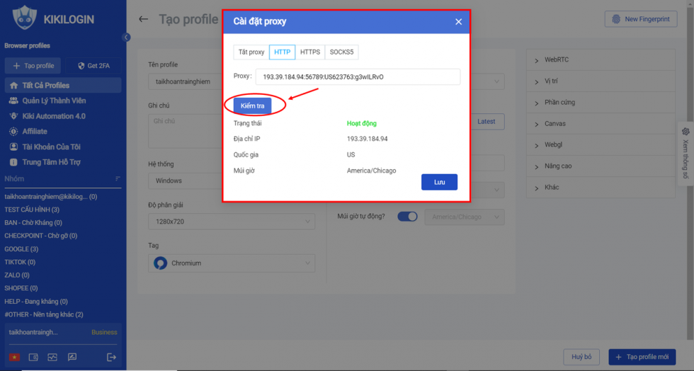This screenshot has width=694, height=371.
Task: Click the shield icon on Get 2FA
Action: (x=81, y=66)
